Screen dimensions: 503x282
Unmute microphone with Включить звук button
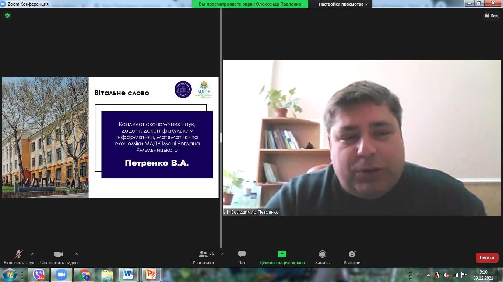[x=19, y=257]
